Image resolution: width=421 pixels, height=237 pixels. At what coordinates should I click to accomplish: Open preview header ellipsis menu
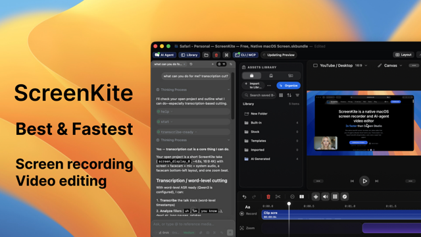pos(414,66)
